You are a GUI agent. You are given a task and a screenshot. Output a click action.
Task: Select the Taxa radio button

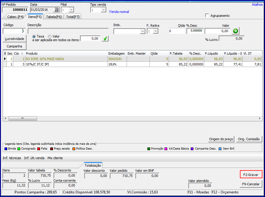(x=34, y=36)
